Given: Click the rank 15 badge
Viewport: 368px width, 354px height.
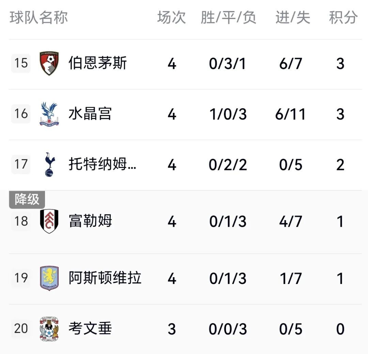Looking at the screenshot, I should pyautogui.click(x=21, y=63).
